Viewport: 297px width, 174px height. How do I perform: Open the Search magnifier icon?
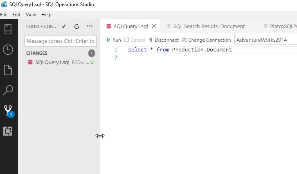click(x=8, y=90)
